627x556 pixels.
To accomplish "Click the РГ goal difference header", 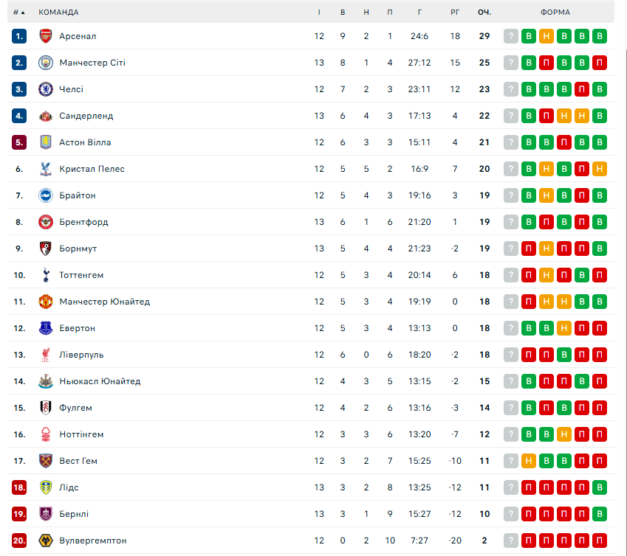I will coord(455,13).
